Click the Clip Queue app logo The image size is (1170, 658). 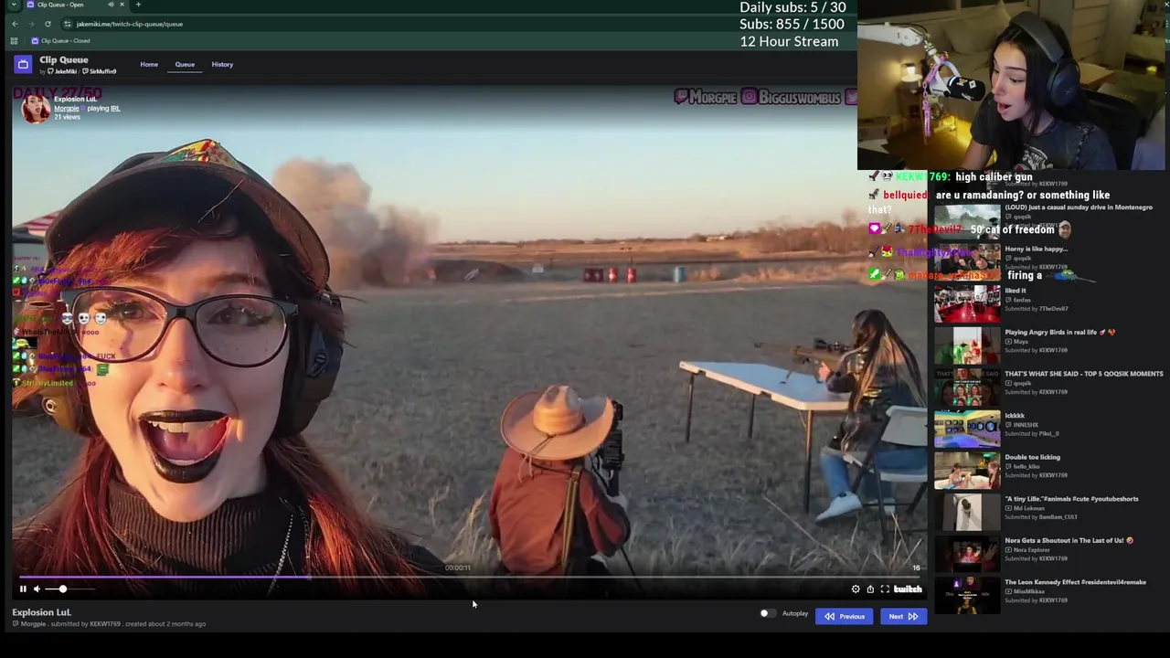(x=23, y=64)
